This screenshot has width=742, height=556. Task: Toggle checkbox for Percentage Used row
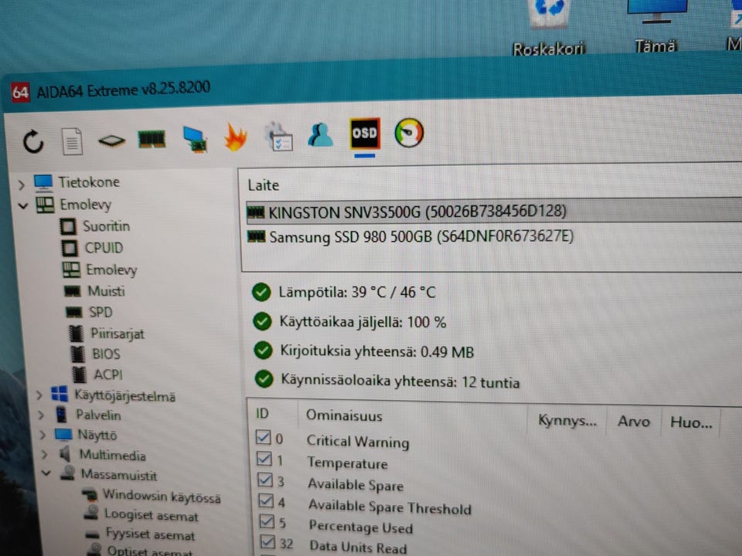(x=267, y=521)
